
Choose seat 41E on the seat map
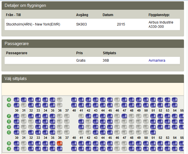point(81,122)
